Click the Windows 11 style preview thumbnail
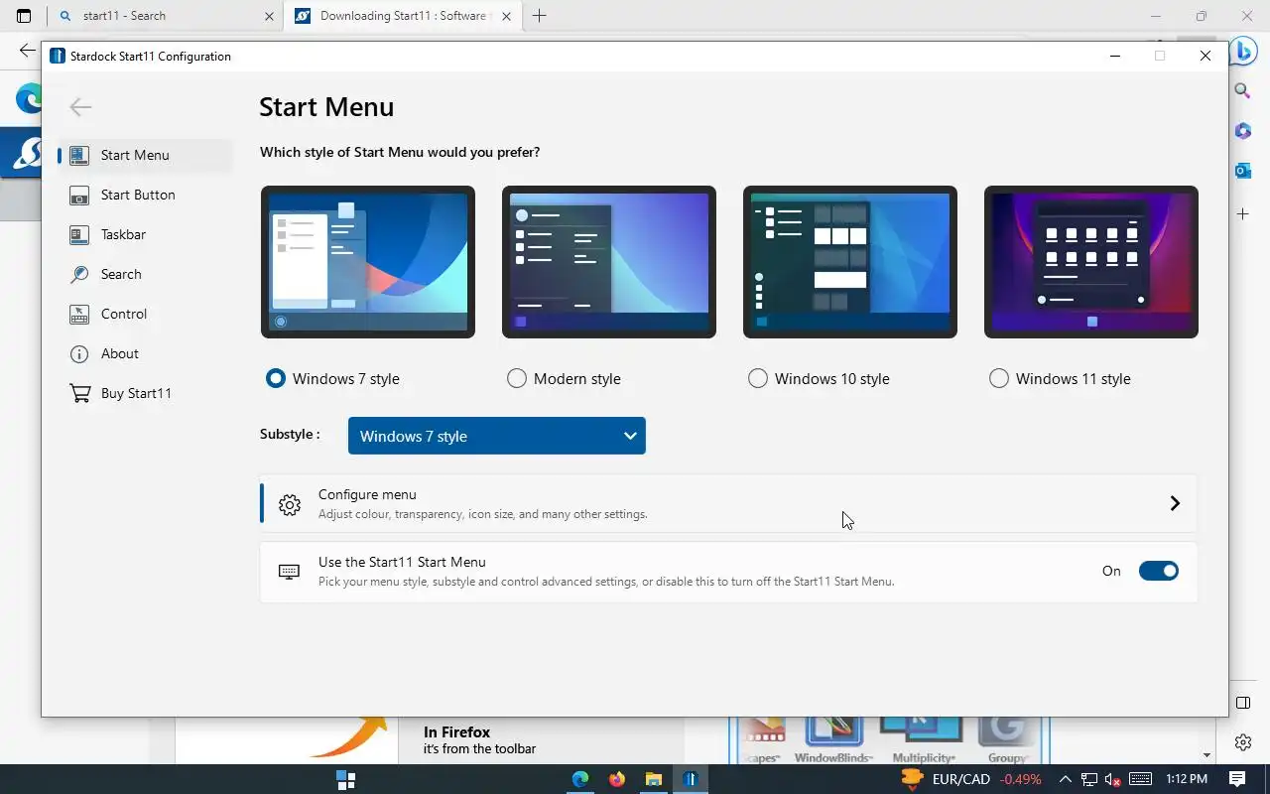The image size is (1270, 794). click(1091, 262)
